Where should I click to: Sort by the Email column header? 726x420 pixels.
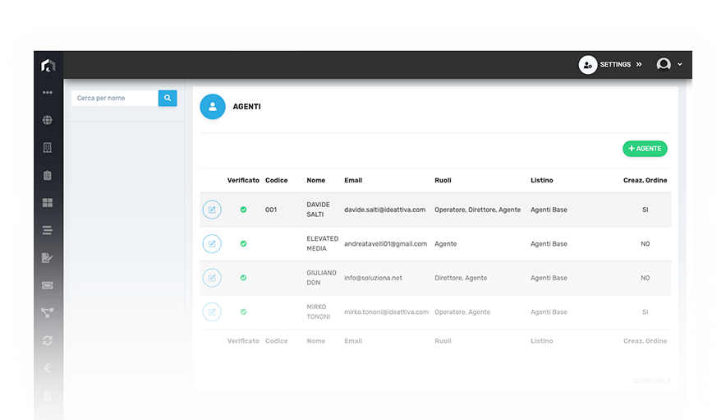tap(353, 180)
